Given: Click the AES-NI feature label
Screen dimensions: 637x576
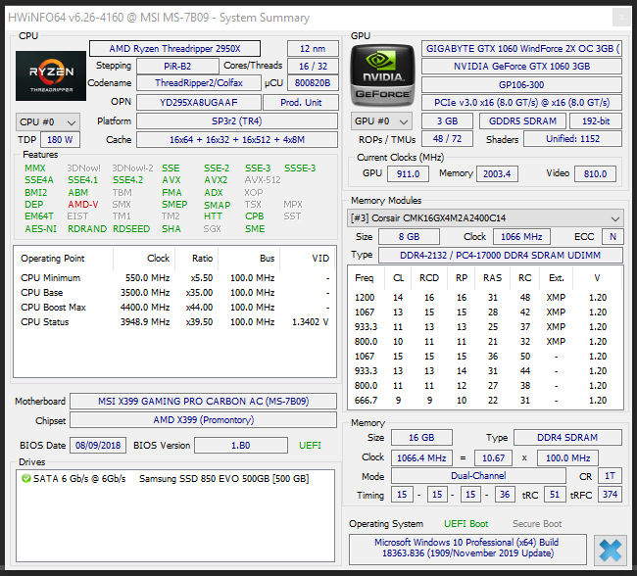Looking at the screenshot, I should pyautogui.click(x=40, y=228).
